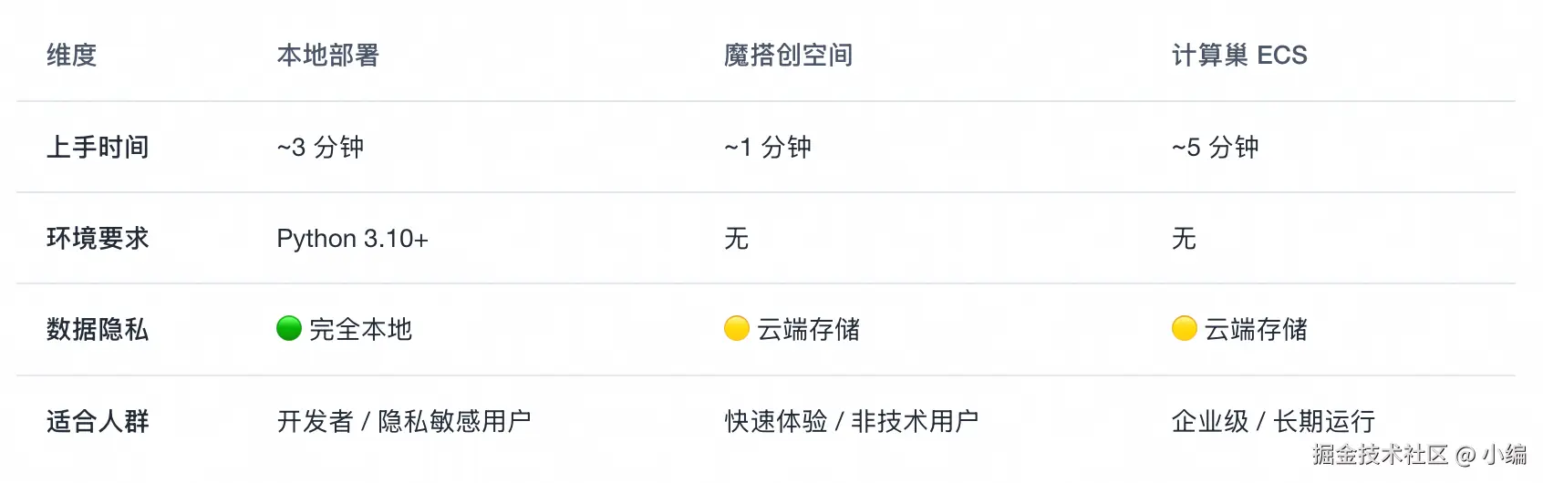Select 完全本地 text in 本地部署 column
The height and width of the screenshot is (483, 1543).
point(360,329)
